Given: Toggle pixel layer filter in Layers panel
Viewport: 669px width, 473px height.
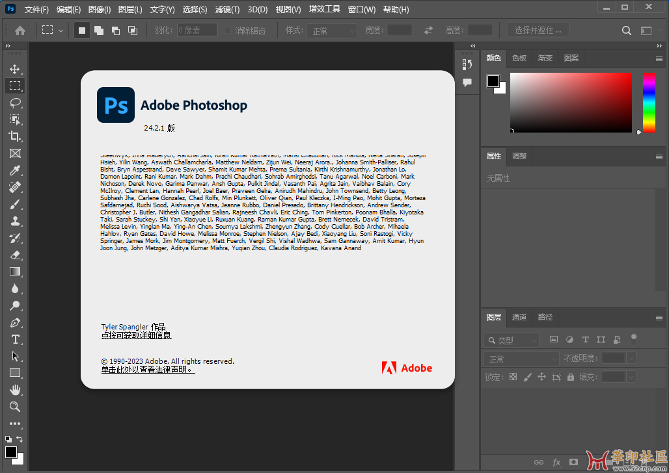Looking at the screenshot, I should (x=553, y=340).
